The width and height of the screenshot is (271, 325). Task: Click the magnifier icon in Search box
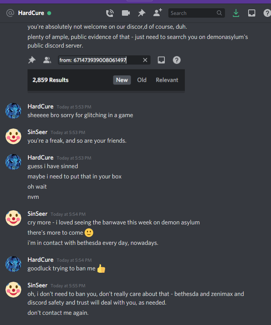tap(219, 13)
